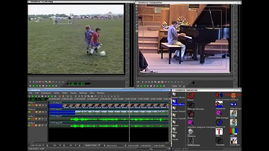Click the green timecode display in main window
Image resolution: width=269 pixels, height=151 pixels.
coord(37,99)
